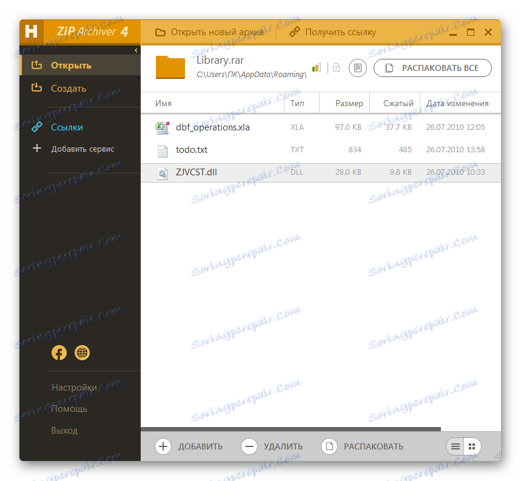Open Настройки in the sidebar

click(x=74, y=388)
